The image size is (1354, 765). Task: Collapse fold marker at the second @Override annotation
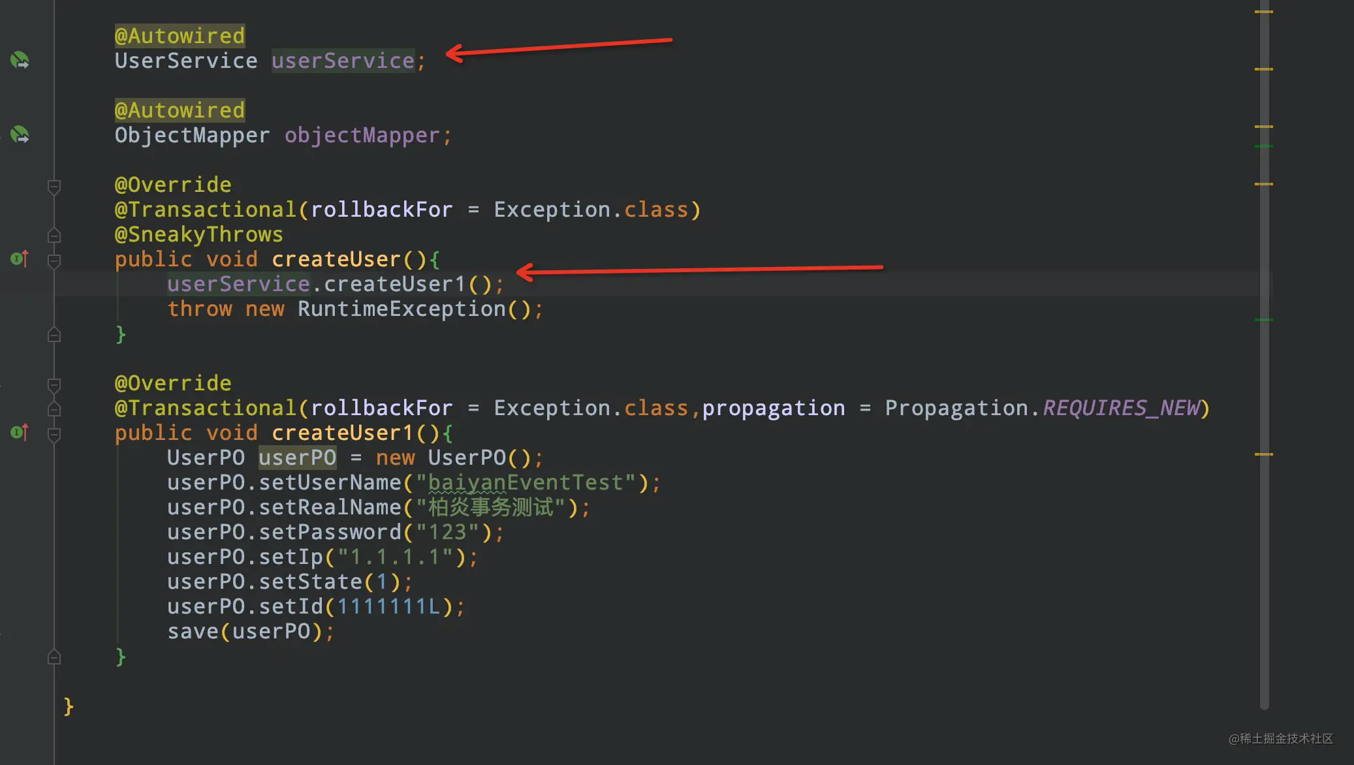[54, 385]
